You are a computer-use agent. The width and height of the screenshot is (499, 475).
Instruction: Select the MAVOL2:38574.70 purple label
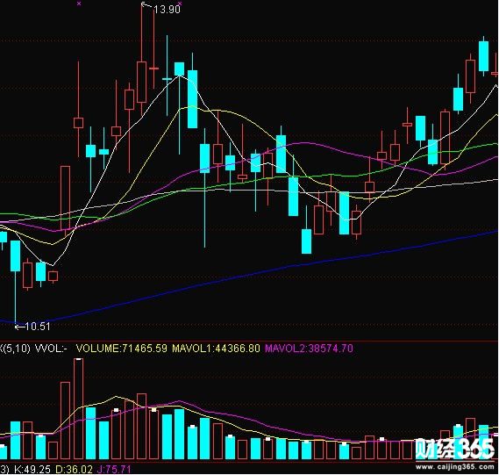[309, 349]
